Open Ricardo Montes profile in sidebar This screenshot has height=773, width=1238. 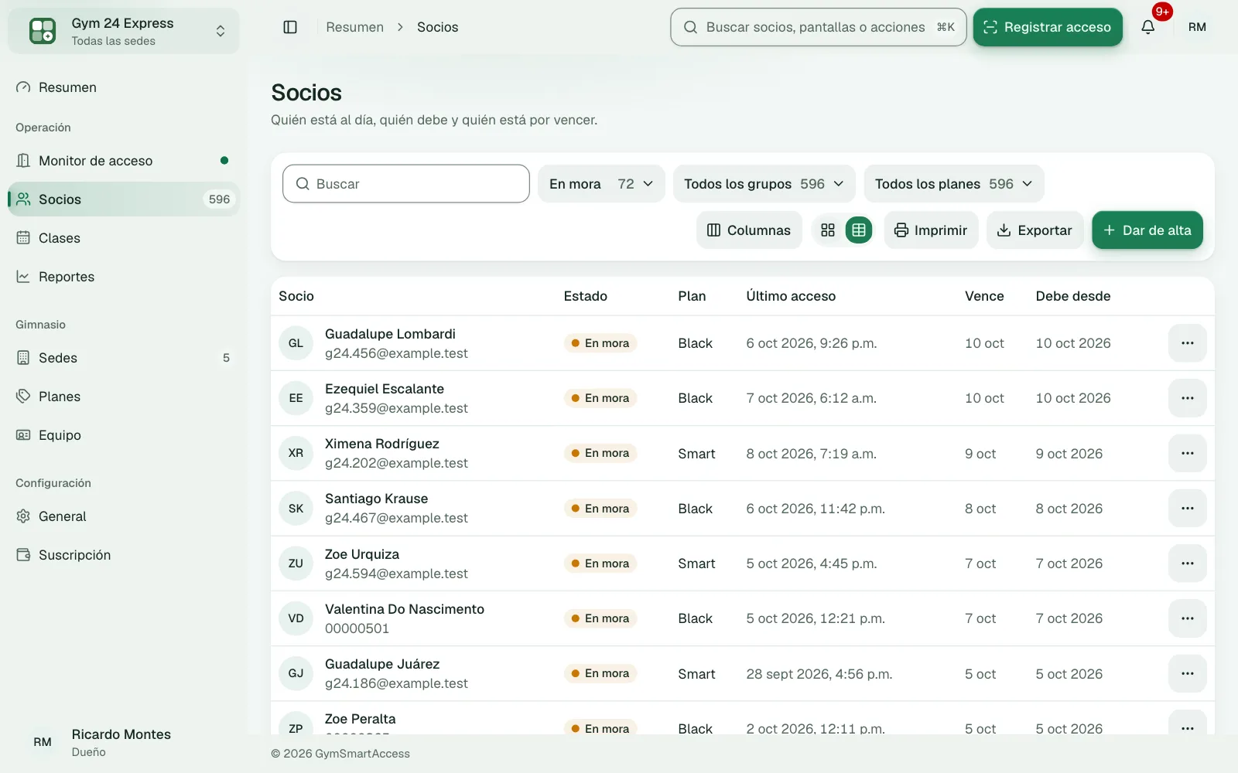124,742
